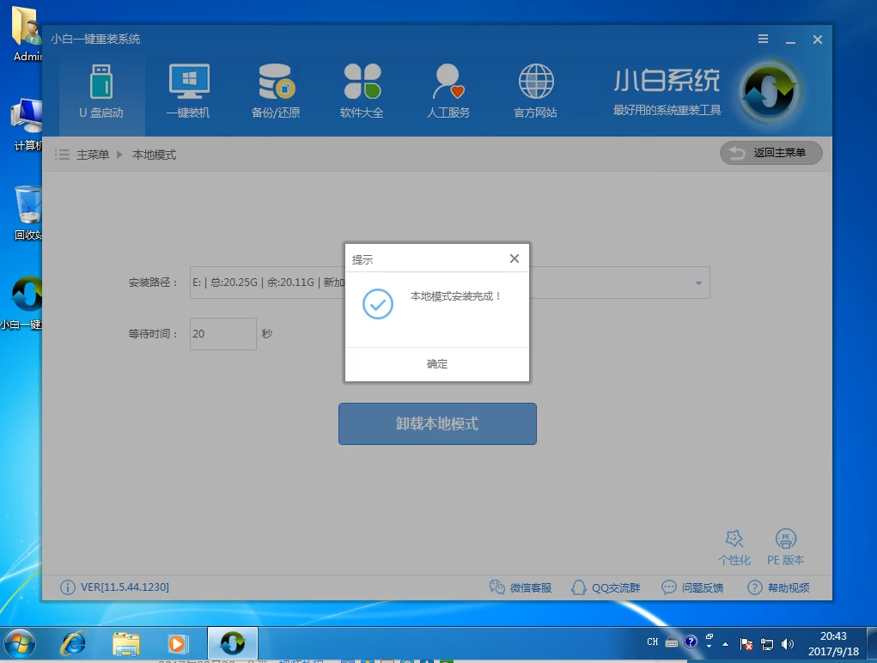Click 主菜单 in the breadcrumb
The width and height of the screenshot is (877, 663).
click(x=93, y=155)
